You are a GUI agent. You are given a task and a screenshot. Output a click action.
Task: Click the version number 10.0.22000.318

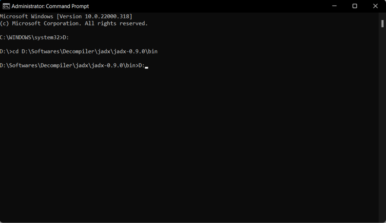(107, 17)
